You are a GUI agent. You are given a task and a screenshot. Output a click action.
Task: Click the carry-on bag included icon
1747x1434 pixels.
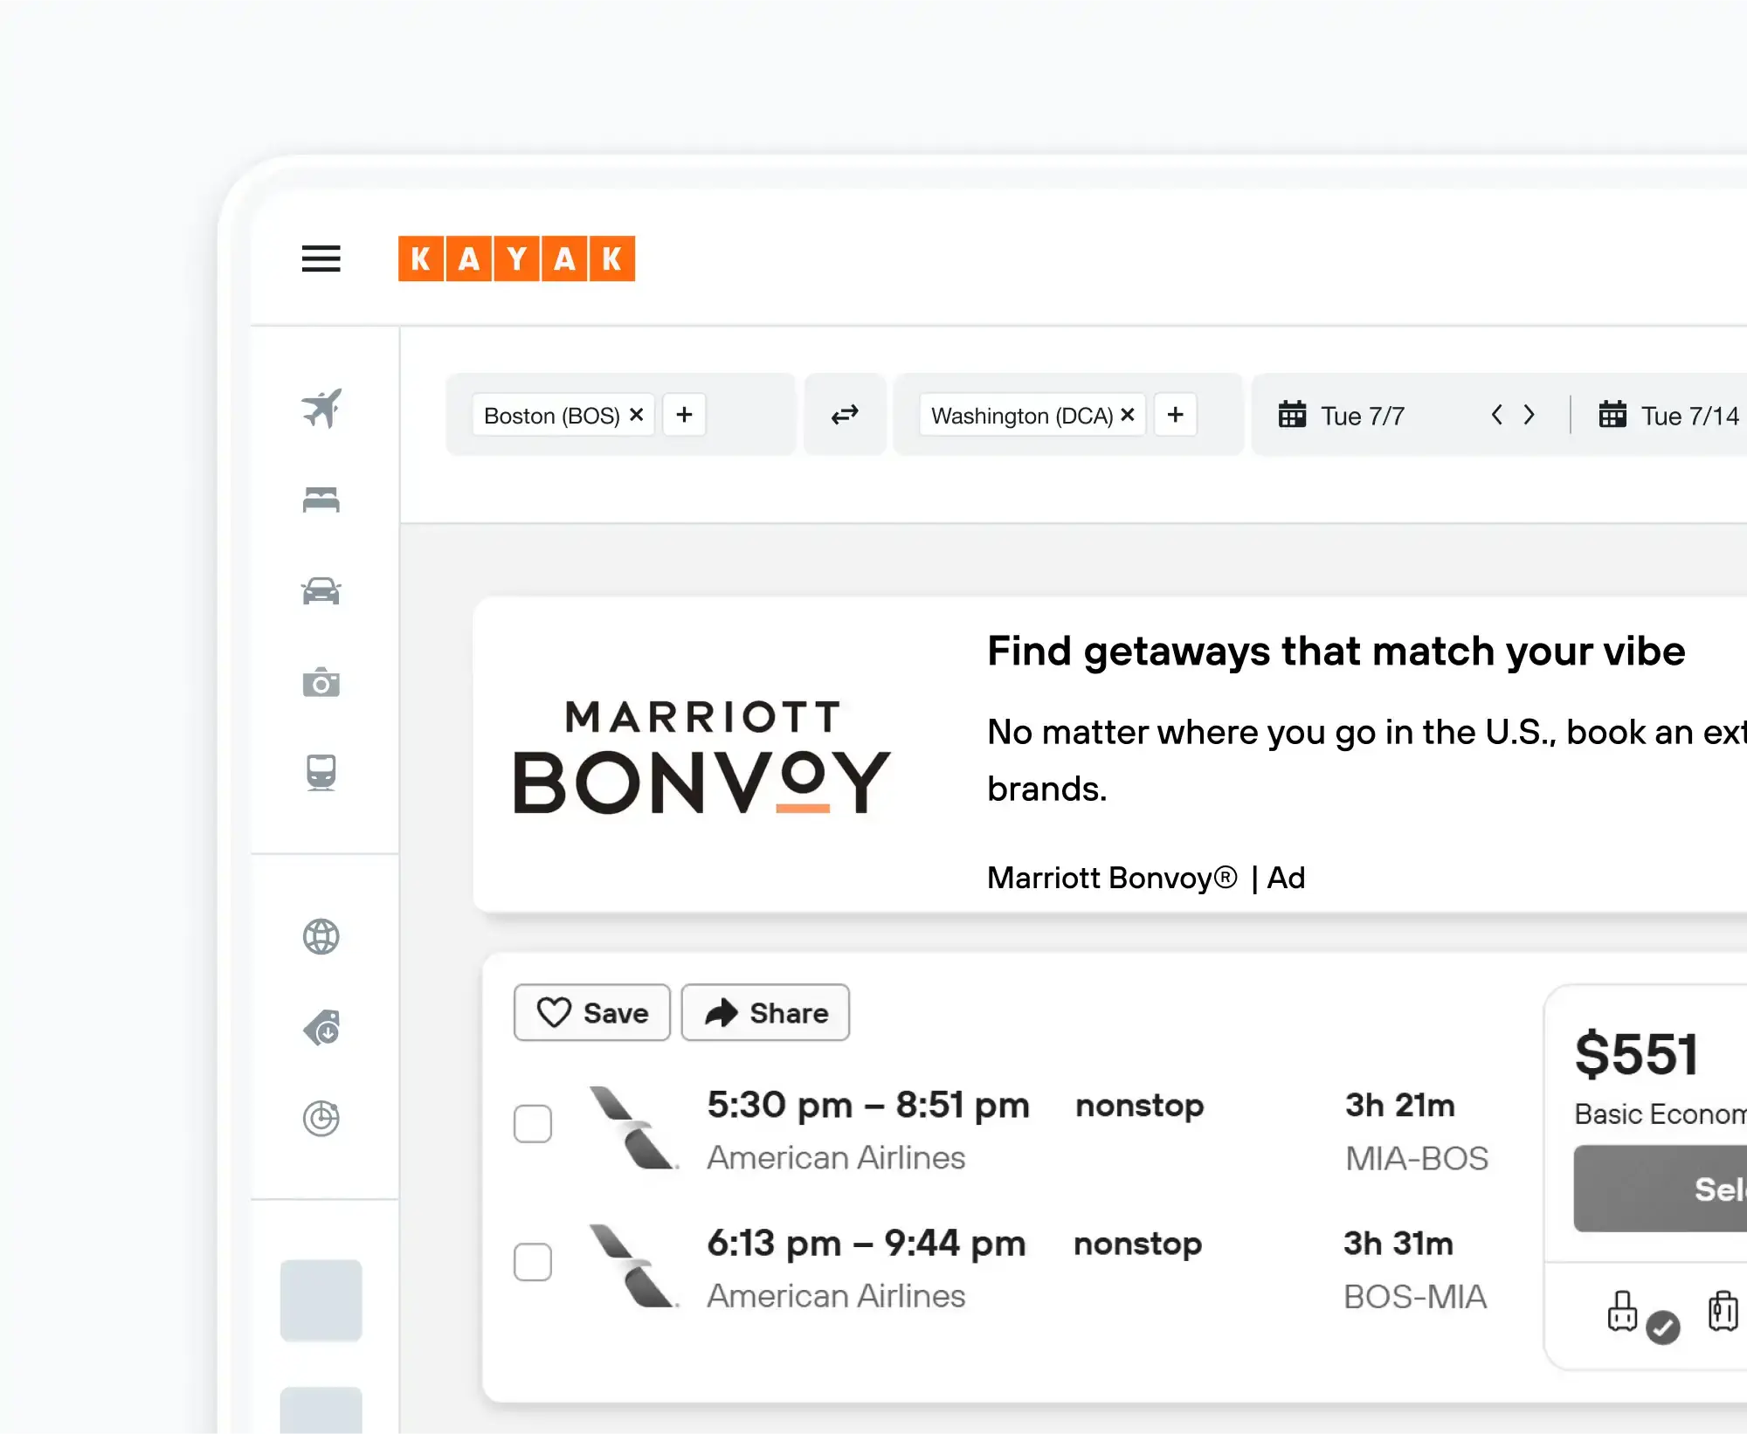pos(1623,1312)
